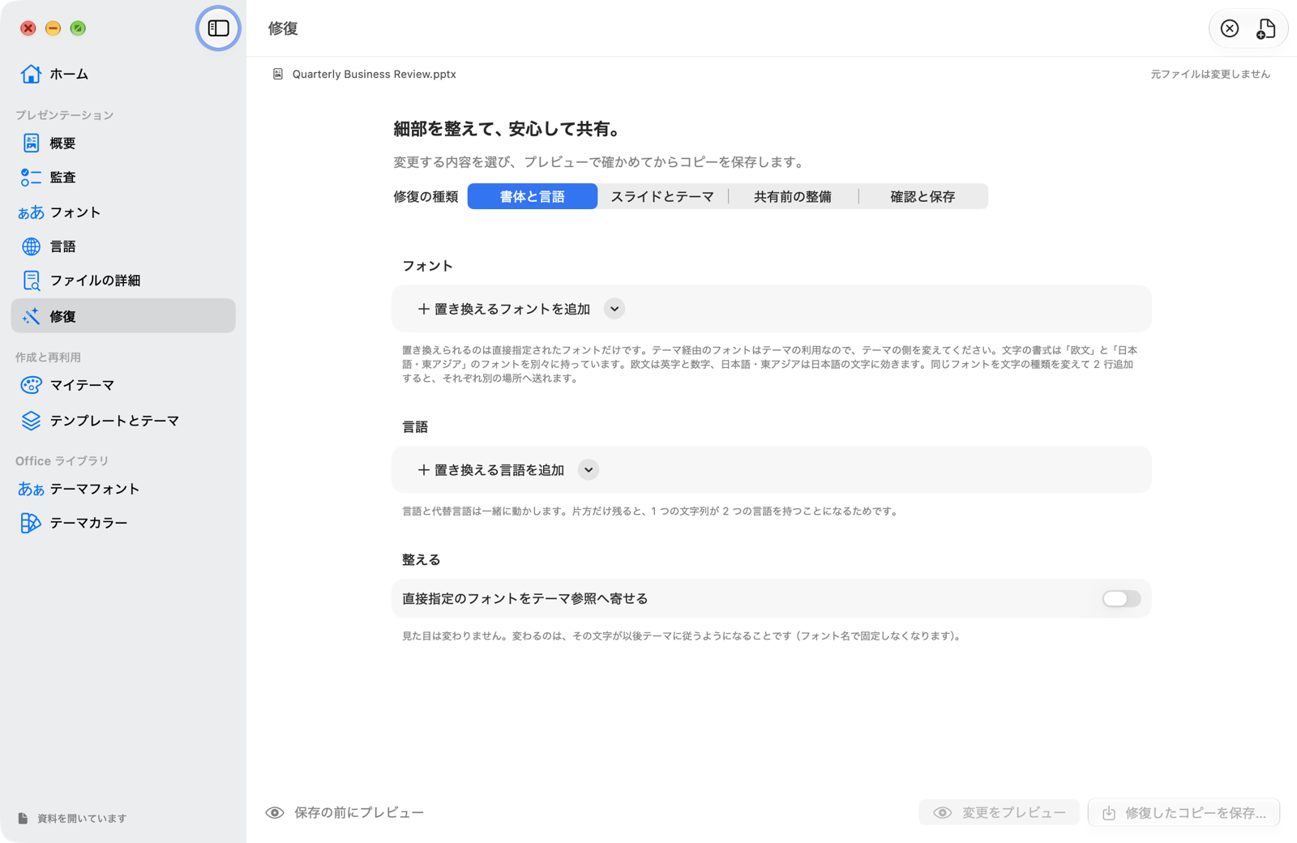Click the 修復の種類 label
Viewport: 1297px width, 843px height.
click(x=426, y=197)
